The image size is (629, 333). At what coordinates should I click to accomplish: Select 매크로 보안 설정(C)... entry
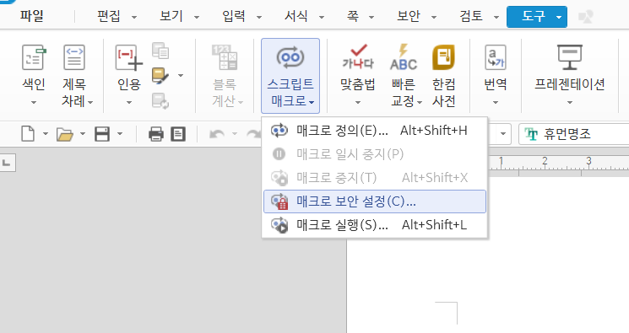coord(375,201)
